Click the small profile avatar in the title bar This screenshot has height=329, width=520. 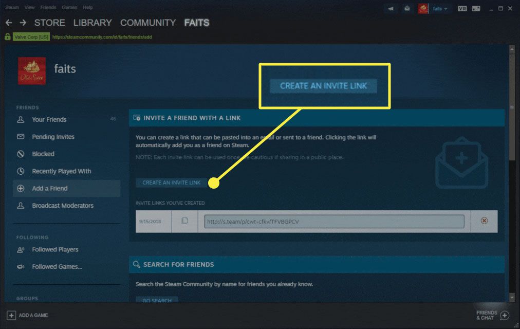tap(423, 9)
